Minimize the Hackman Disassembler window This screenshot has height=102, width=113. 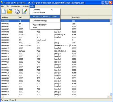click(x=103, y=3)
